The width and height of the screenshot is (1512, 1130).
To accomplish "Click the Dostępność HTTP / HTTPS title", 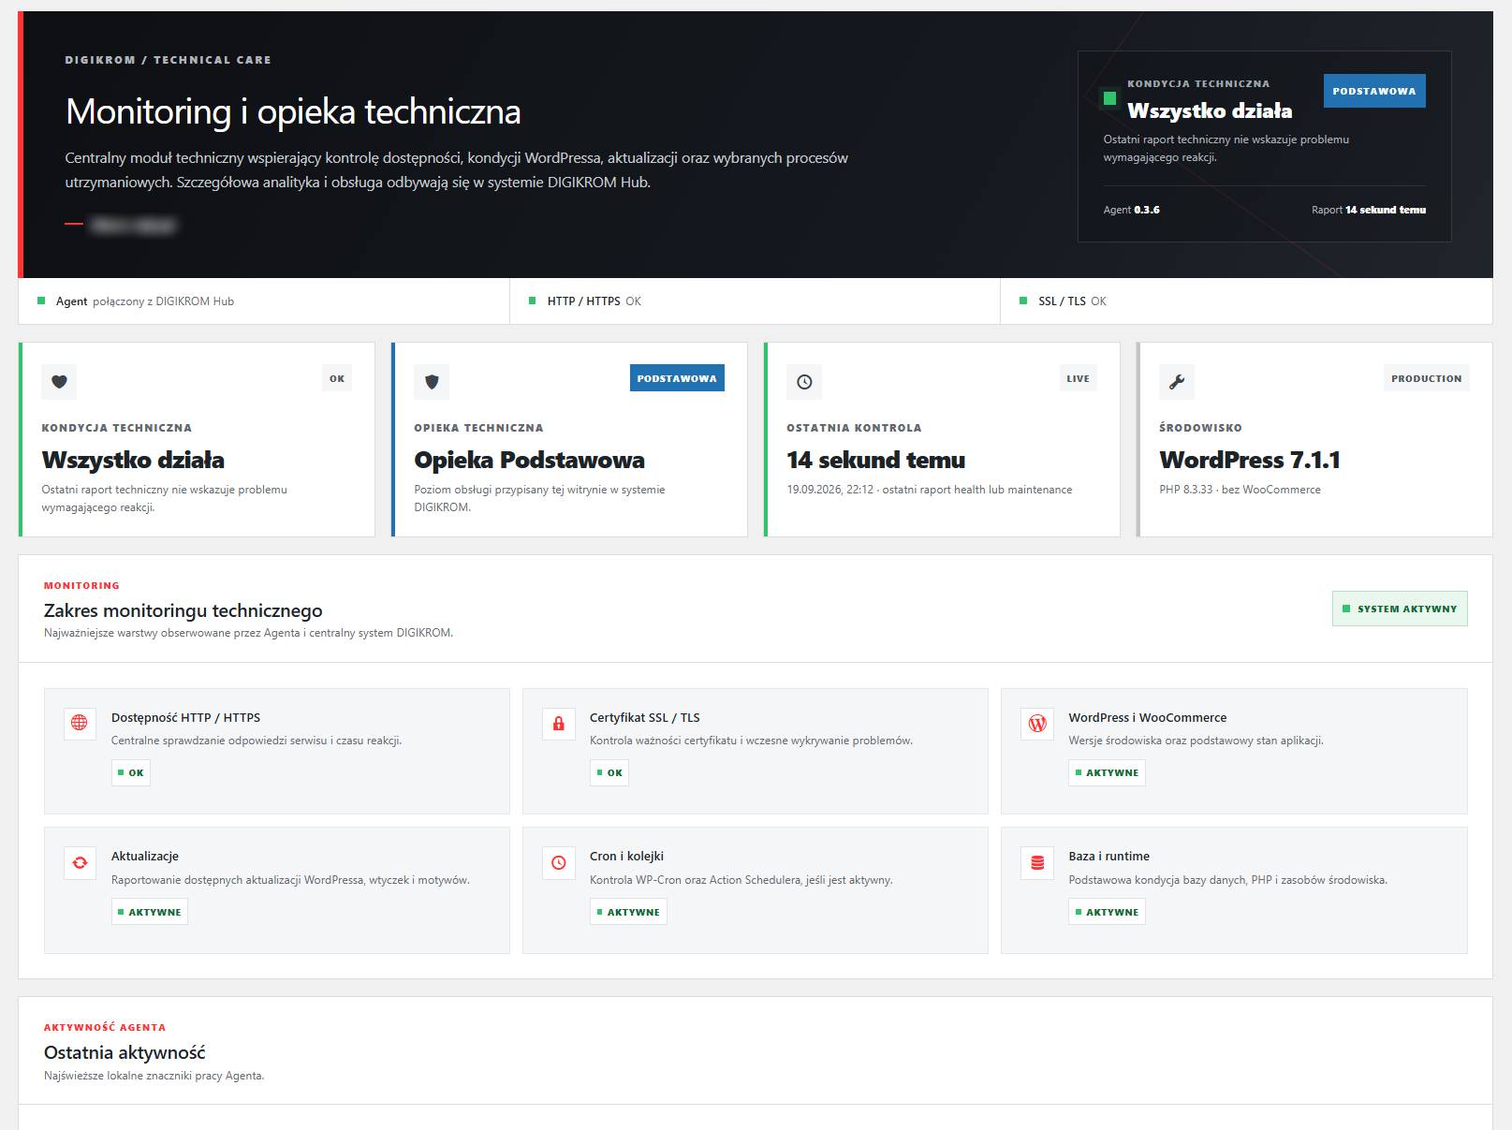I will click(x=185, y=717).
